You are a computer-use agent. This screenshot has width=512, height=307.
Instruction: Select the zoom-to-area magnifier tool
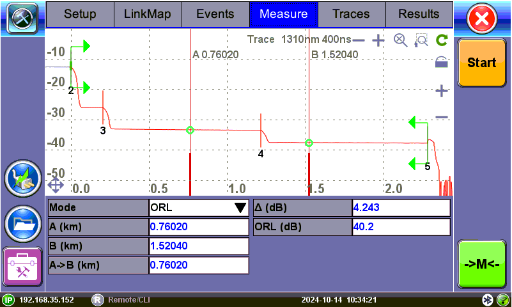tap(421, 40)
